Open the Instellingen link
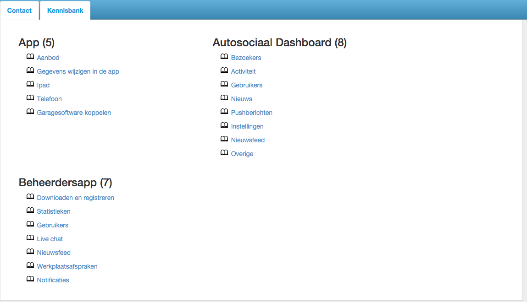The height and width of the screenshot is (302, 527). point(247,126)
